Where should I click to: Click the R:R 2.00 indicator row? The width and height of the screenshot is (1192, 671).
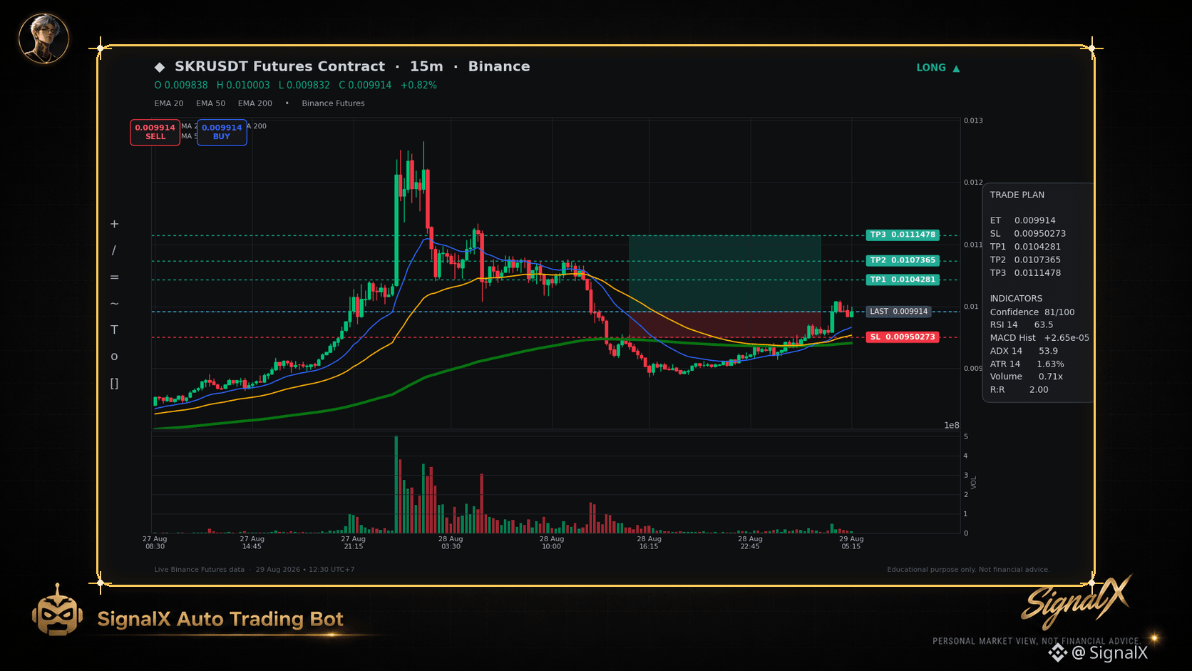point(1019,389)
